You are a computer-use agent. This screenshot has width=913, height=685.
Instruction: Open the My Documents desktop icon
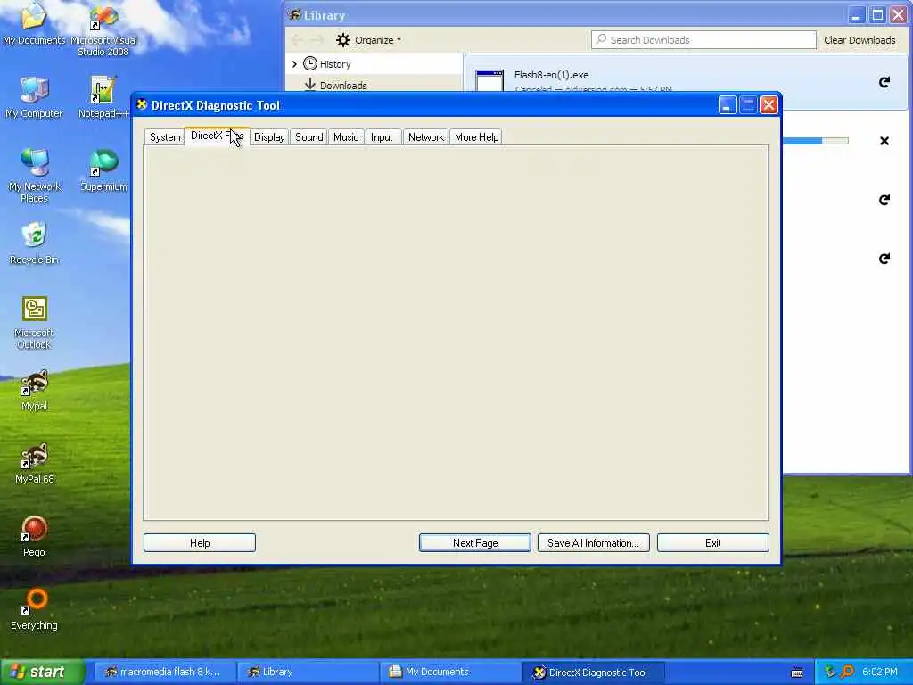[x=34, y=23]
